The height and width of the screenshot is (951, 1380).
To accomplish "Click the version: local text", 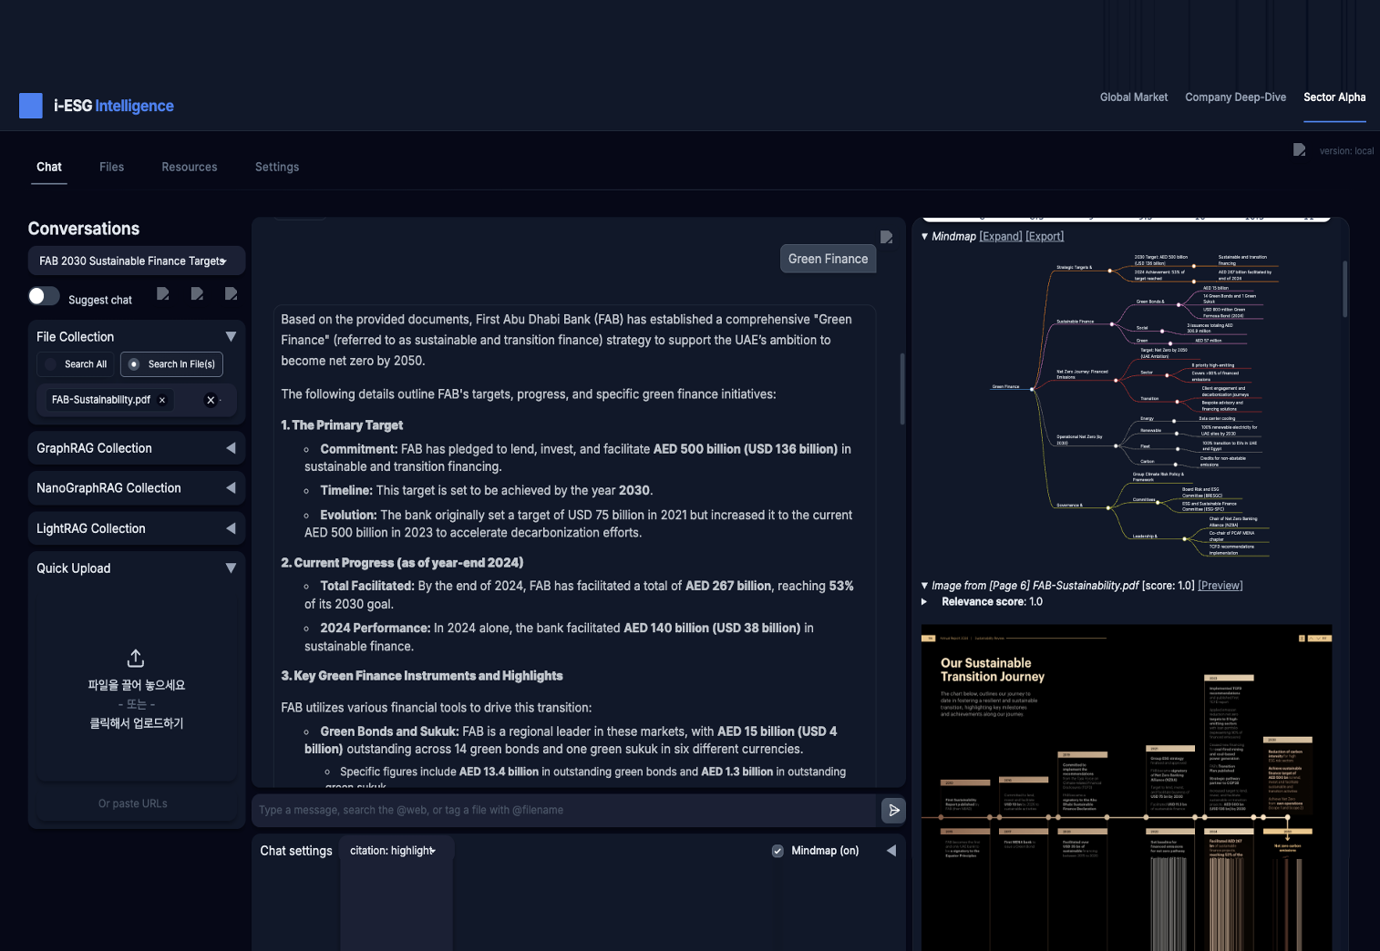I will [x=1346, y=151].
